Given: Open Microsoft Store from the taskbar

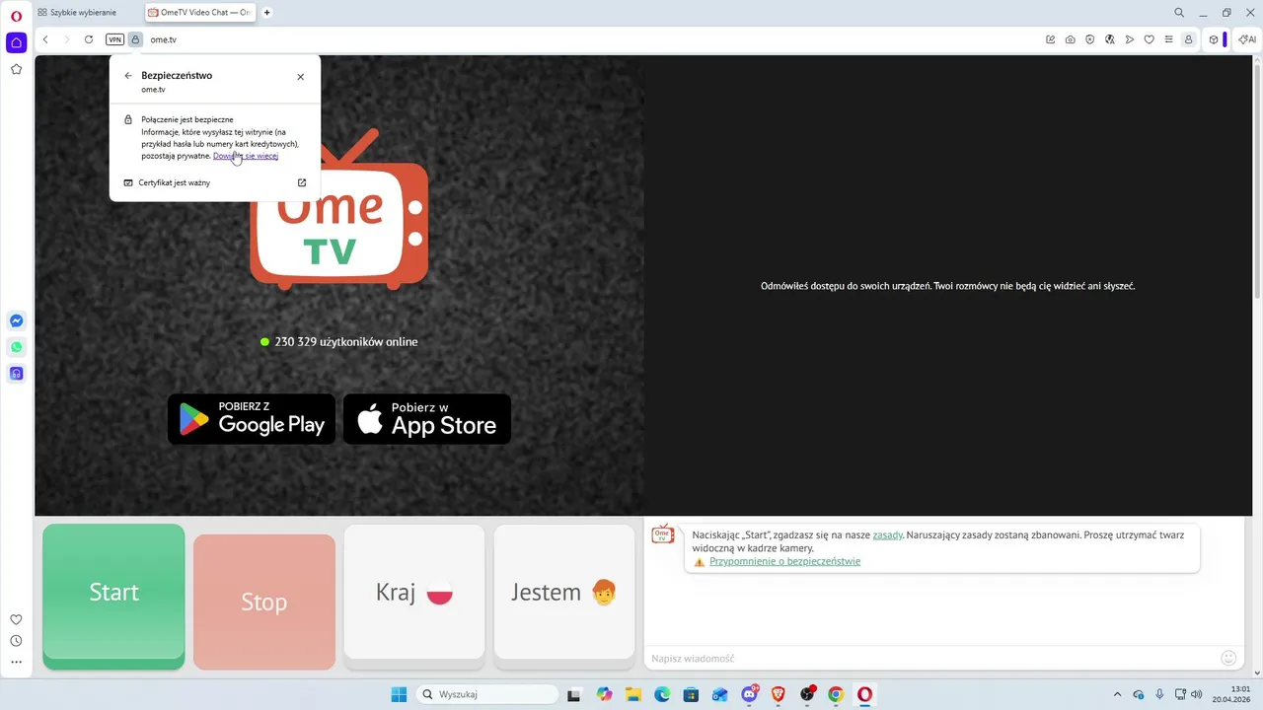Looking at the screenshot, I should point(691,694).
